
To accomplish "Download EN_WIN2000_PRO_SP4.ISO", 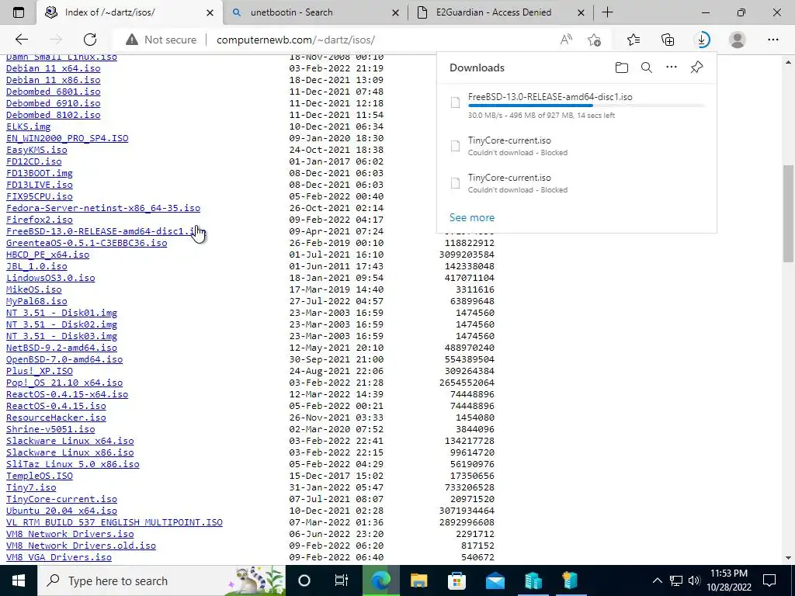I will 67,138.
